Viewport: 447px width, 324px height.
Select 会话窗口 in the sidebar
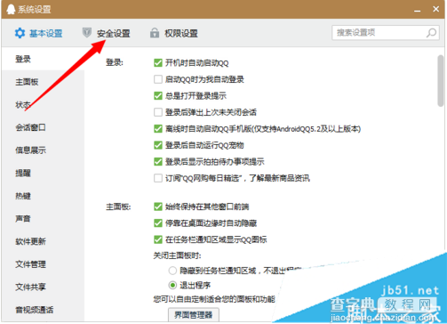[x=44, y=127]
